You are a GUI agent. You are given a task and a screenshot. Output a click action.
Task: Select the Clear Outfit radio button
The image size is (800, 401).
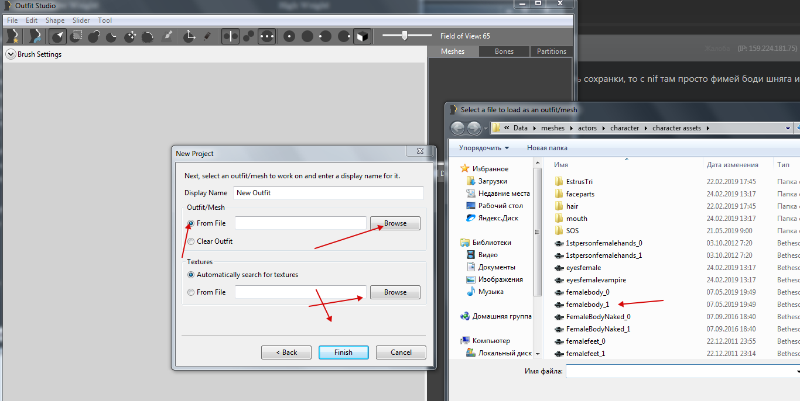point(191,241)
